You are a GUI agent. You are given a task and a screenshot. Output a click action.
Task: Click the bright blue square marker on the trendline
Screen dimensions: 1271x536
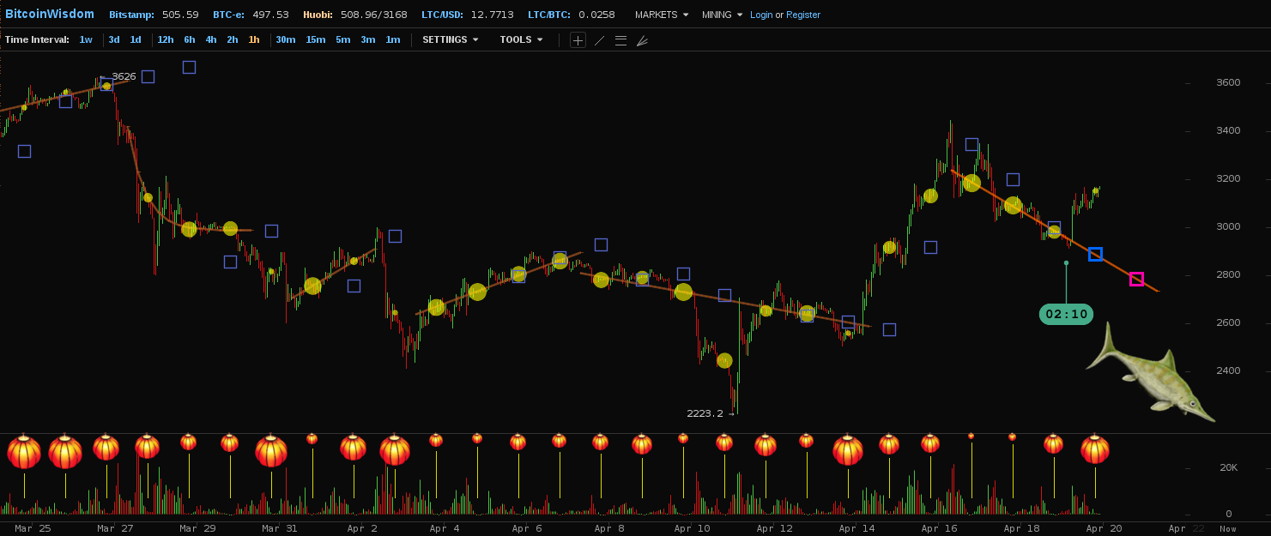click(1095, 254)
